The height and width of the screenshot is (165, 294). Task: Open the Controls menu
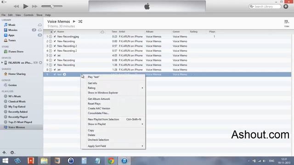coord(28,15)
